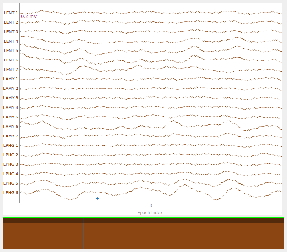Toggle the LPHG 1 channel label

coord(11,146)
